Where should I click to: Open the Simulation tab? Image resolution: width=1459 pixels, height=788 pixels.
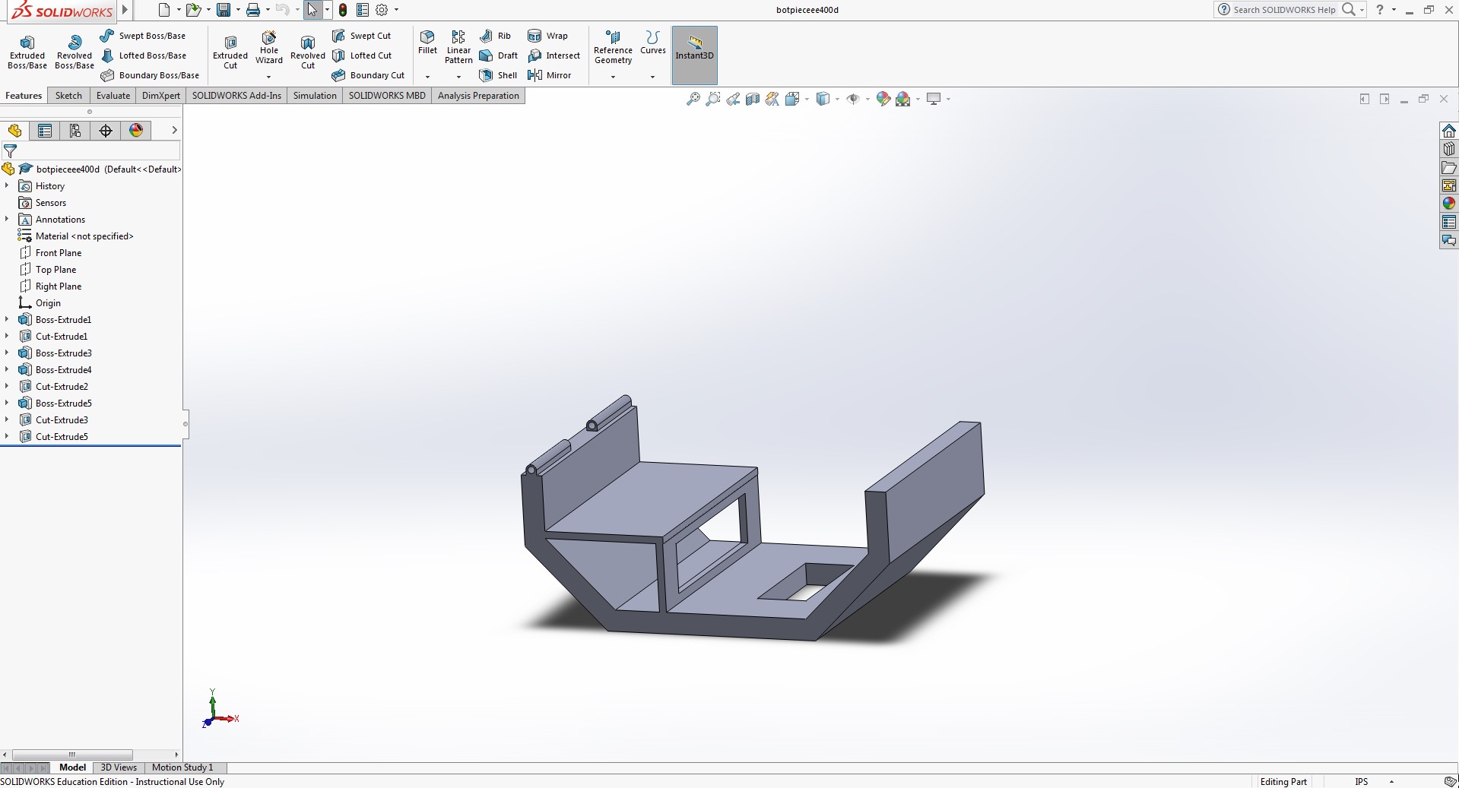(x=315, y=96)
